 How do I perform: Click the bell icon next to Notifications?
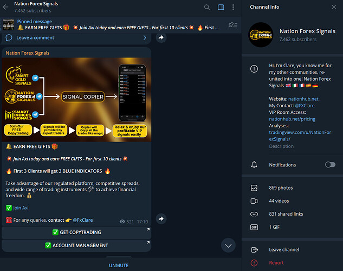click(254, 165)
